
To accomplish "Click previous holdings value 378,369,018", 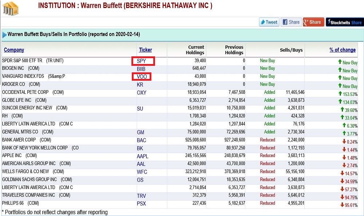I will tap(235, 171).
